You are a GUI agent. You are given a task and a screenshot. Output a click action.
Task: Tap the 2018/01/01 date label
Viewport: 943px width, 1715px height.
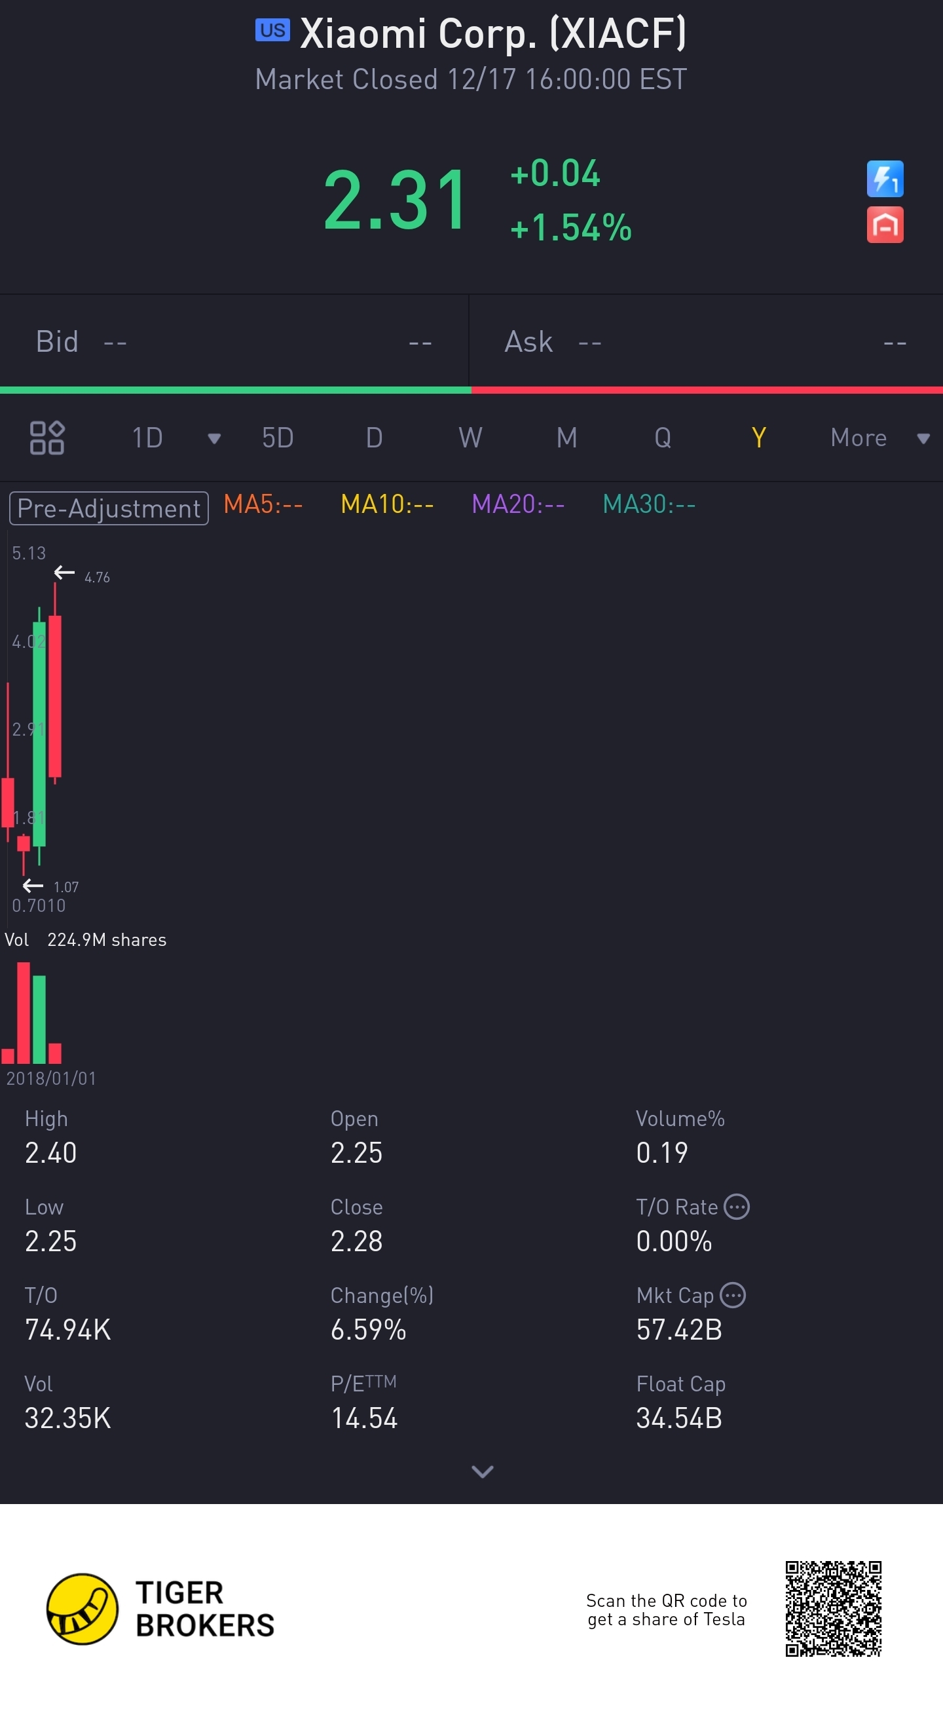51,1078
